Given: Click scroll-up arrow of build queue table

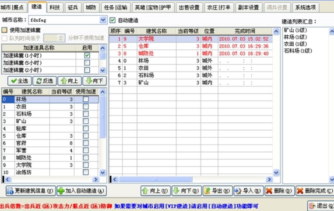Looking at the screenshot, I should [x=276, y=31].
